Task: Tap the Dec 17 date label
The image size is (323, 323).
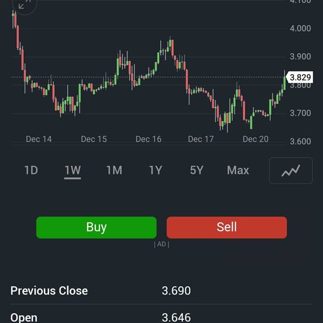Action: (201, 139)
